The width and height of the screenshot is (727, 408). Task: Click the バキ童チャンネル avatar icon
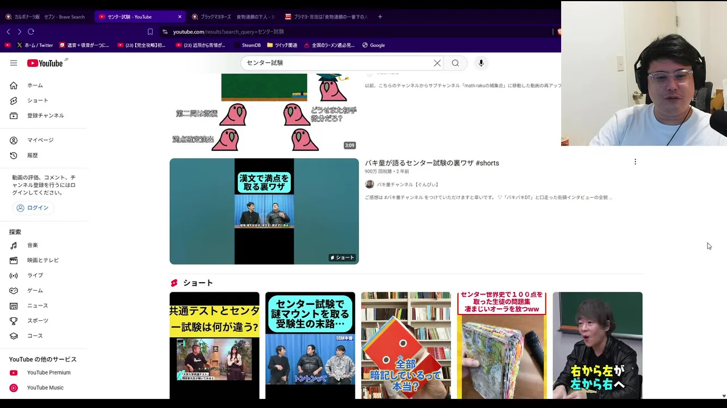coord(369,184)
